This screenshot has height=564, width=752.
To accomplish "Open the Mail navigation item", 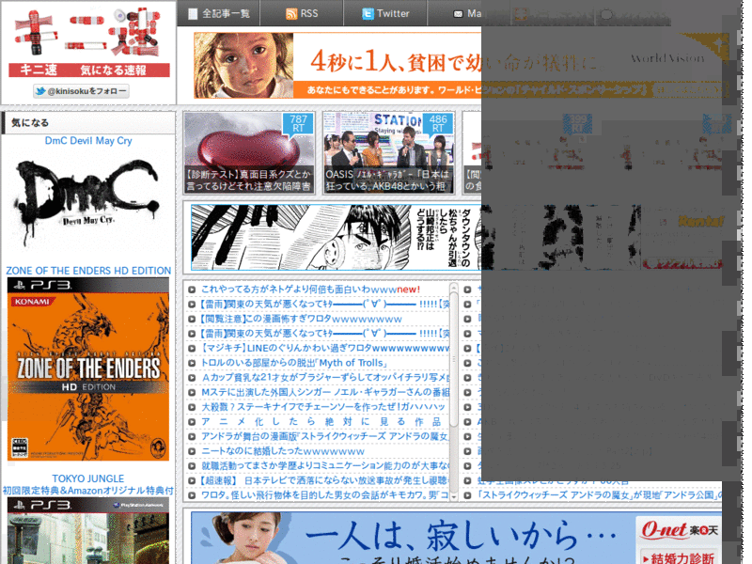I will [467, 13].
